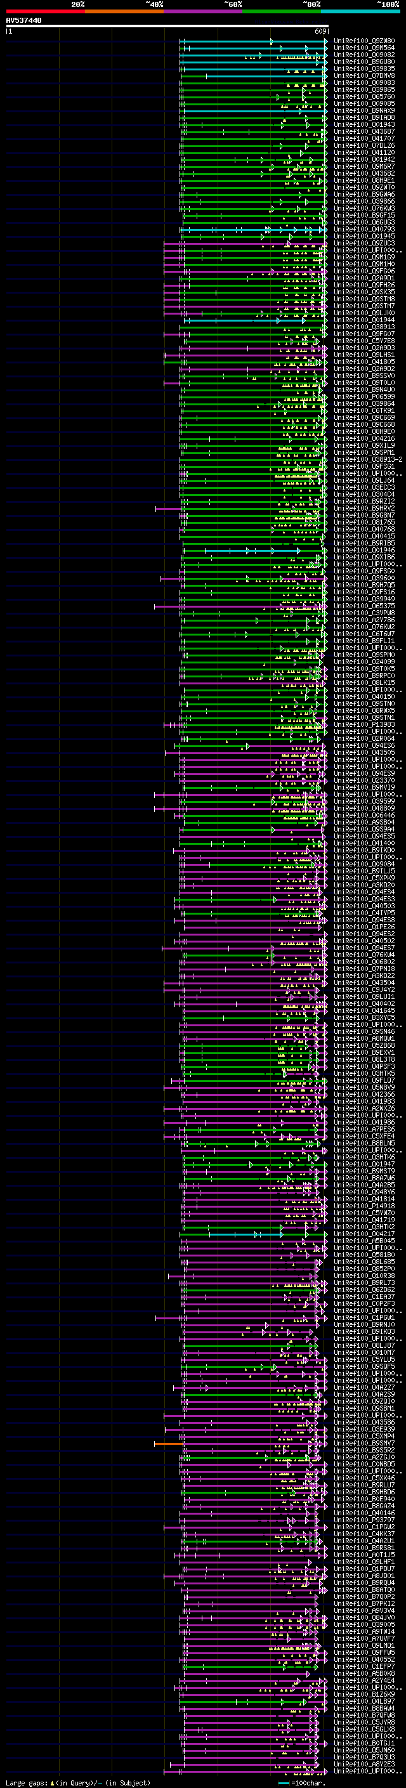Click the cyan segment in the Q01946 row
Screen dimensions: 406x1788
pyautogui.click(x=252, y=551)
